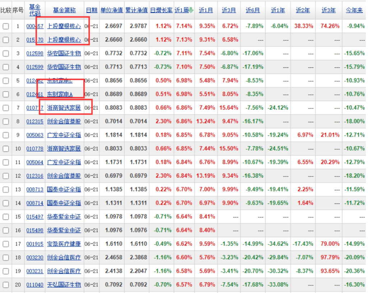Check the box for fund 001915
Screen dimensions: 368x293
click(x=6, y=244)
